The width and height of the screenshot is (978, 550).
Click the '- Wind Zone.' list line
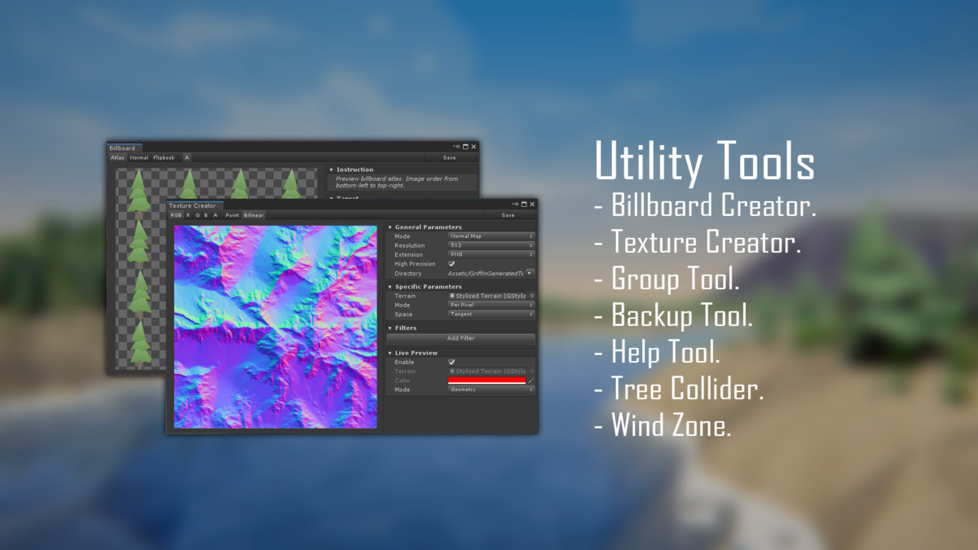(x=662, y=425)
